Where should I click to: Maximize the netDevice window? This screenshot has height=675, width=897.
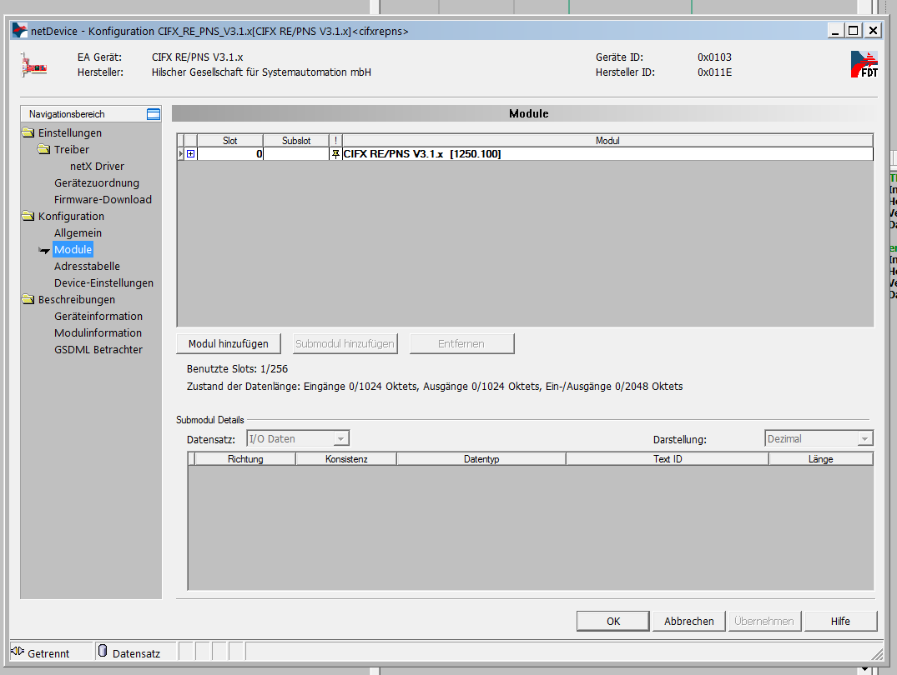coord(853,30)
